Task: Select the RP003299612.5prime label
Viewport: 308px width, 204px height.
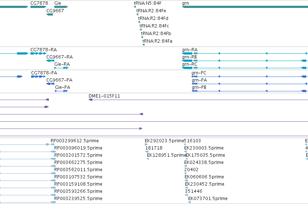Action: click(75, 141)
